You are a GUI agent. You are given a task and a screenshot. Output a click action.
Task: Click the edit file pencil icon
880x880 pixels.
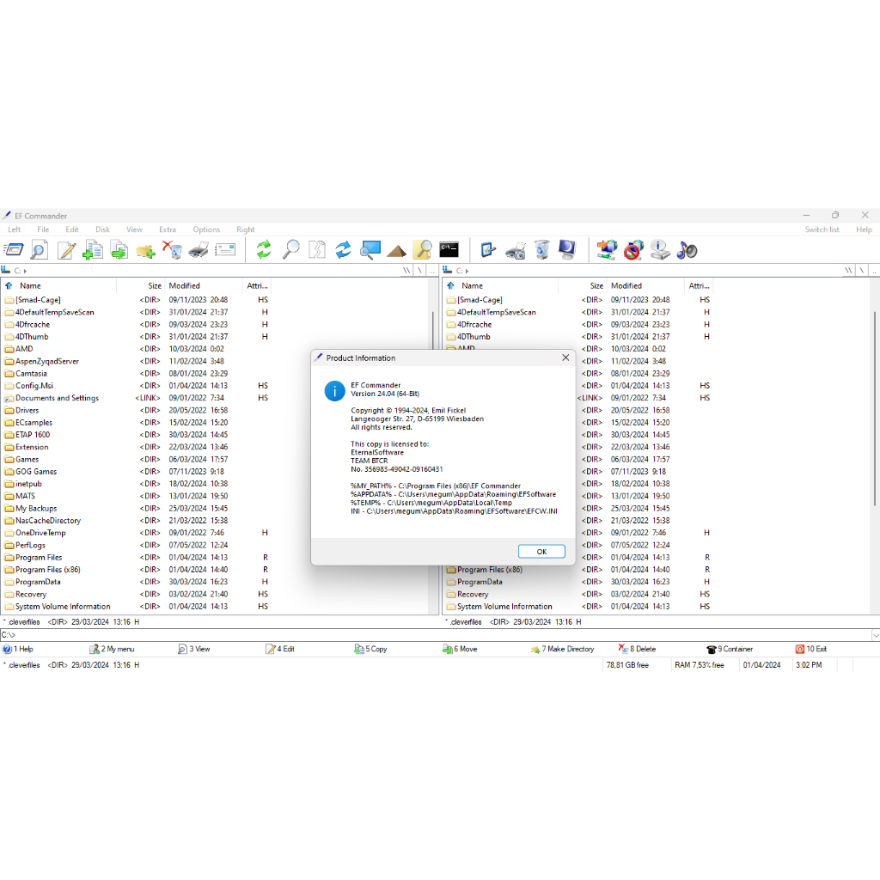(66, 250)
